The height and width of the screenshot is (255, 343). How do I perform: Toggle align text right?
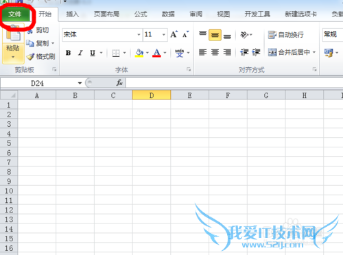(x=227, y=53)
